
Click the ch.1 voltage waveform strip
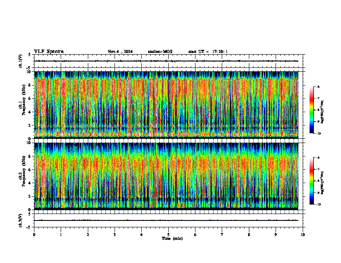tap(168, 61)
